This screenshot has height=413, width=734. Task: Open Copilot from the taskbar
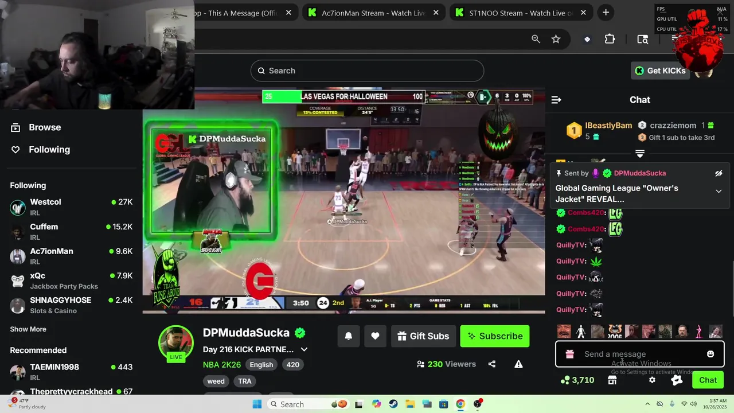pos(376,404)
